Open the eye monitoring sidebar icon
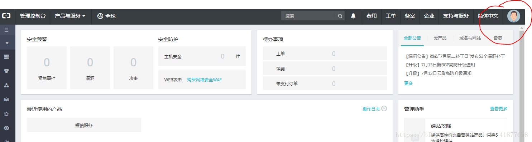Image resolution: width=532 pixels, height=142 pixels. (x=6, y=128)
